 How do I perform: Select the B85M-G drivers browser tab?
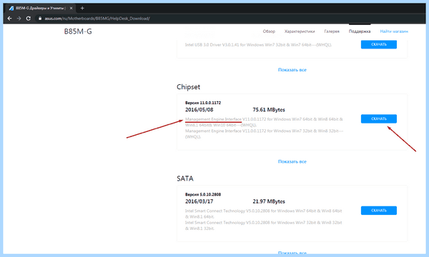pyautogui.click(x=41, y=8)
